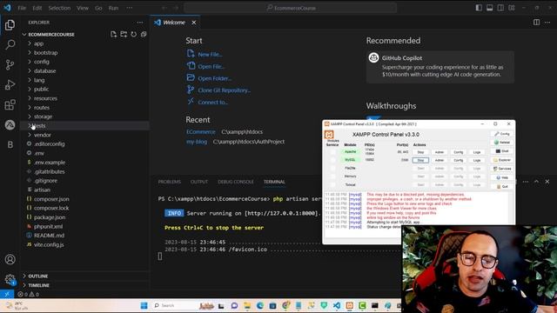
Task: Click the New Folder icon in Explorer header
Action: point(124,35)
